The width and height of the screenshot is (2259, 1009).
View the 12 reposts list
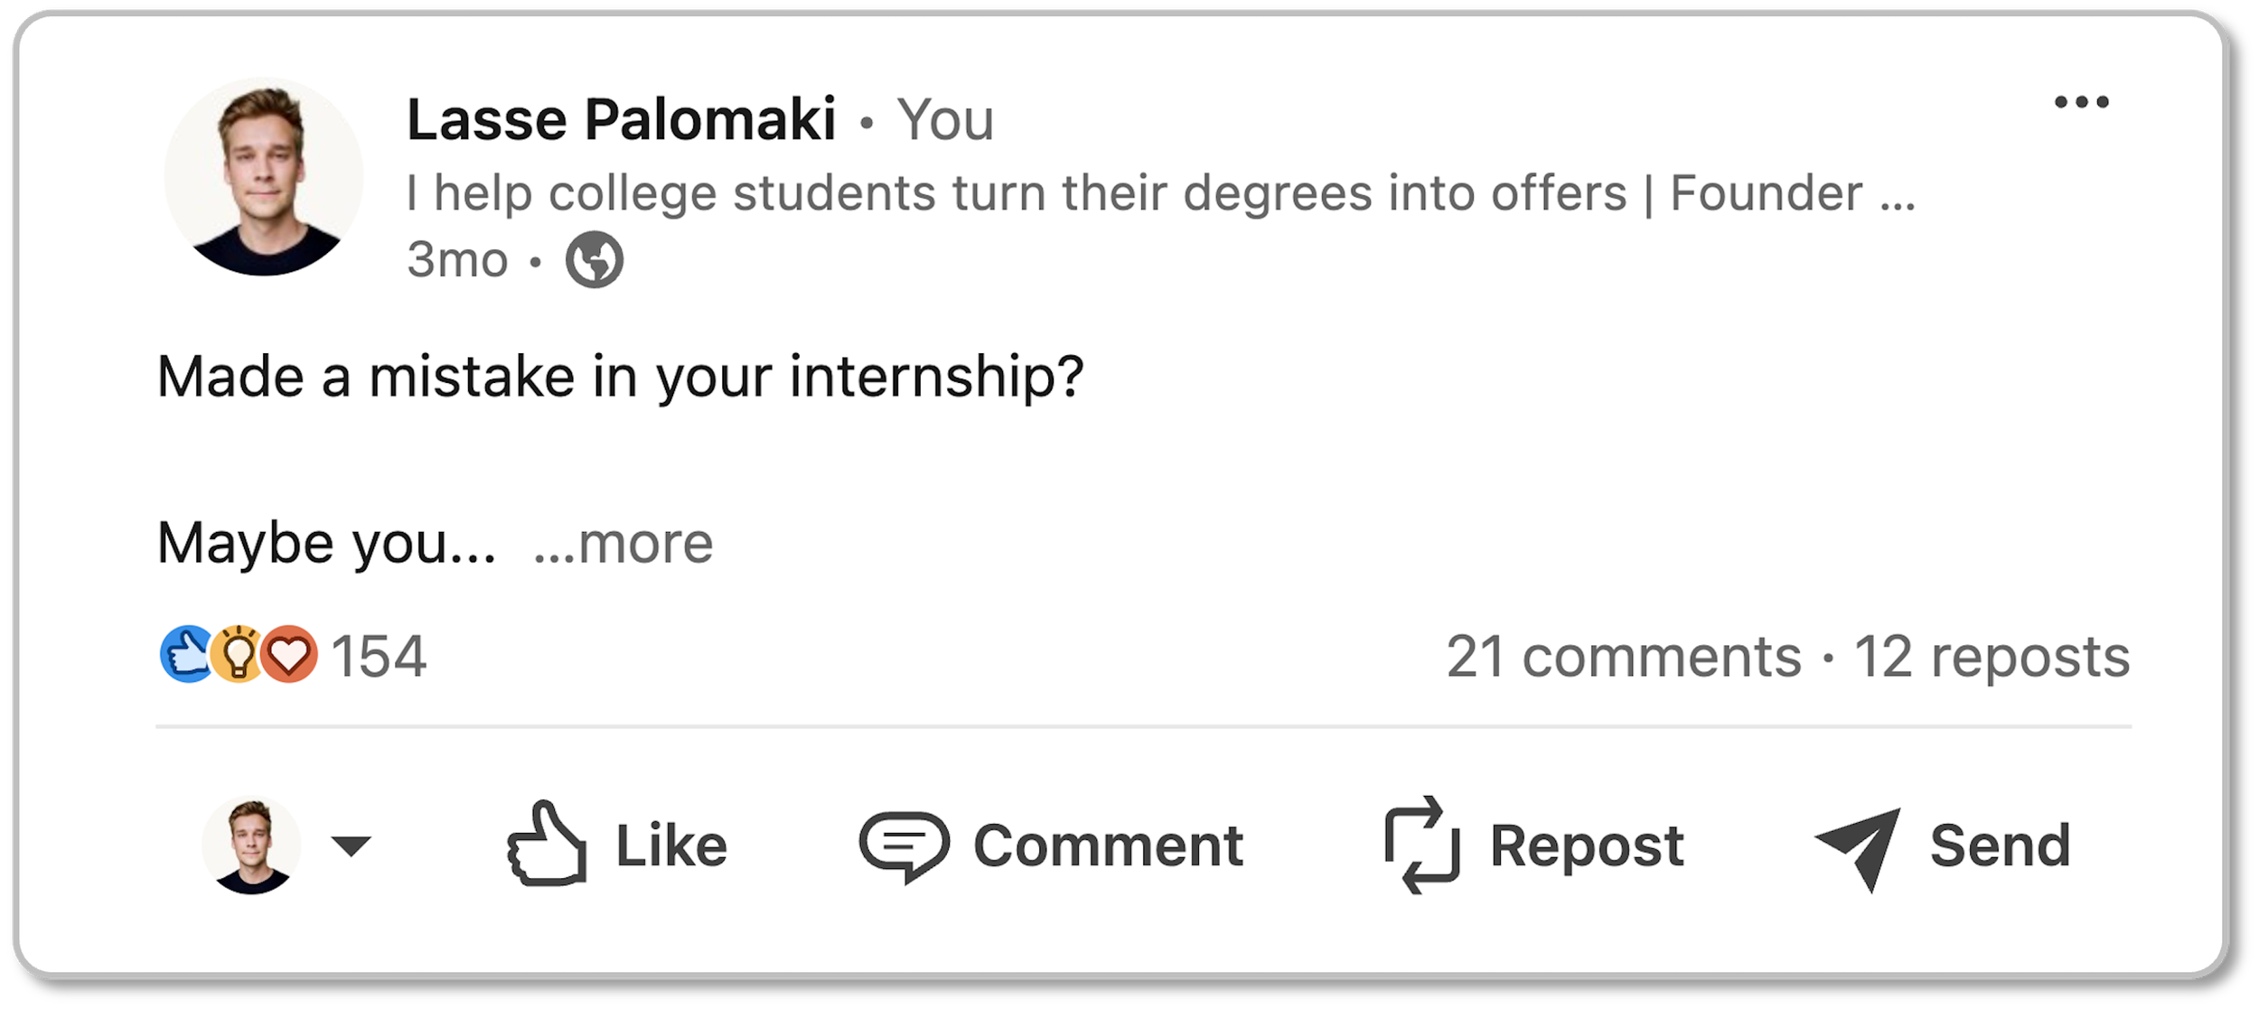click(1992, 656)
